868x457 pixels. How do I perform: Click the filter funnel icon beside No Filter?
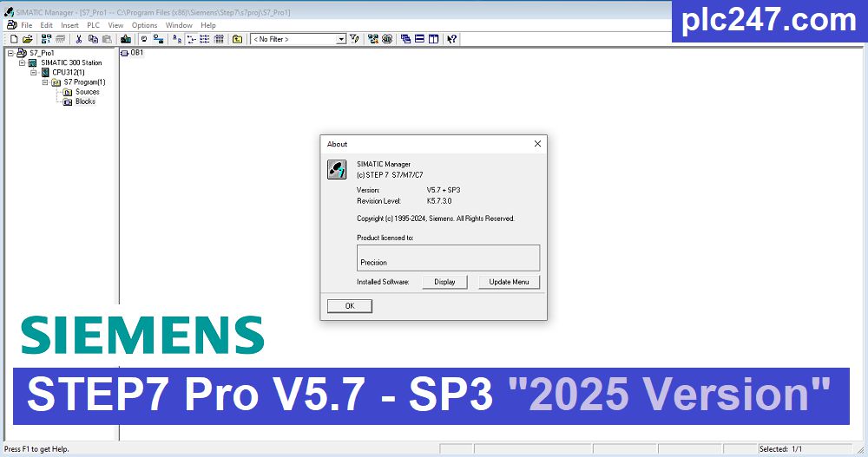(355, 39)
